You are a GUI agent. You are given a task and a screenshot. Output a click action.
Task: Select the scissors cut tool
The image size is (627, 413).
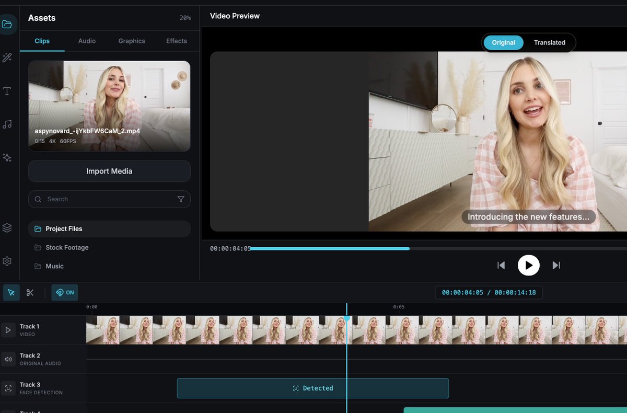pyautogui.click(x=30, y=293)
